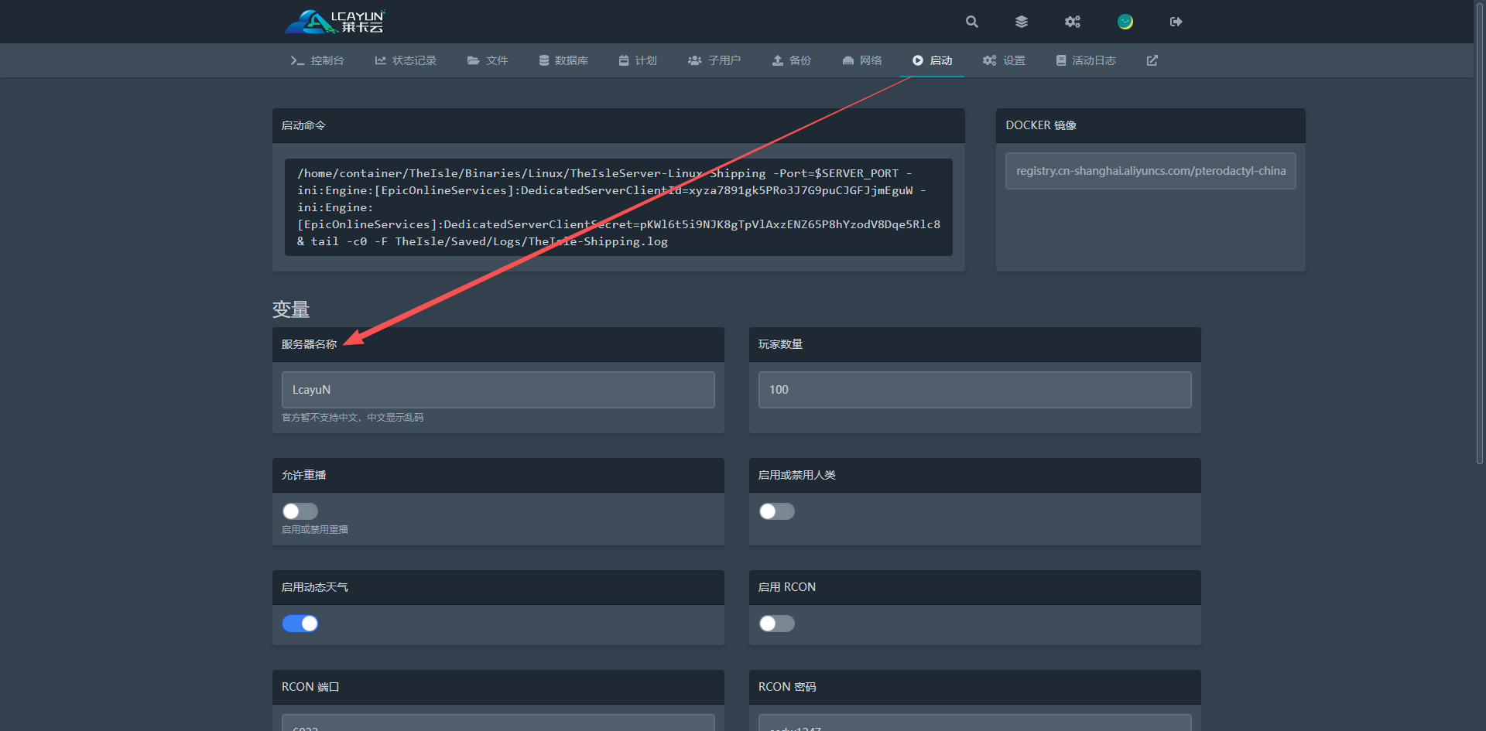Viewport: 1486px width, 731px height.
Task: Click the user avatar icon
Action: pos(1125,22)
